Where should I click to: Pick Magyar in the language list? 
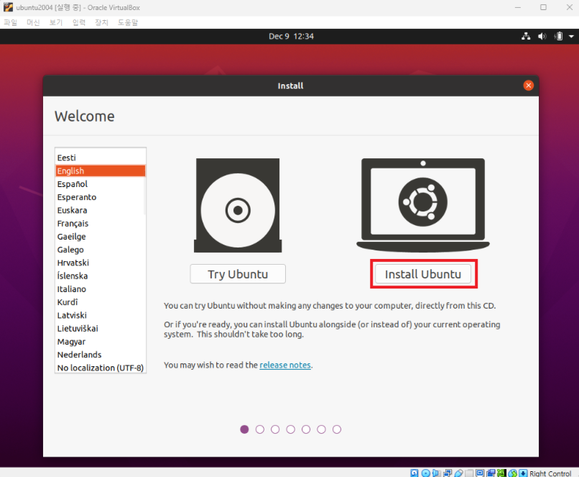[100, 341]
